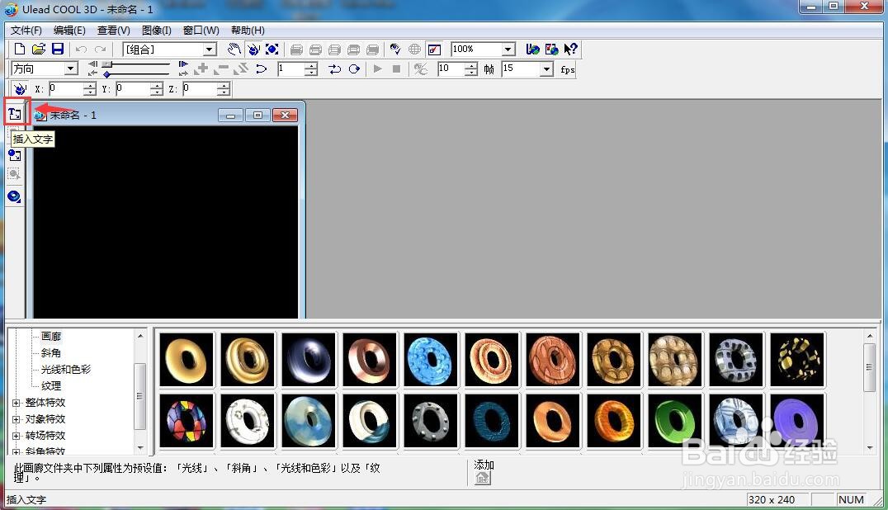888x510 pixels.
Task: Select the 光线和色彩 tree item
Action: pyautogui.click(x=66, y=369)
